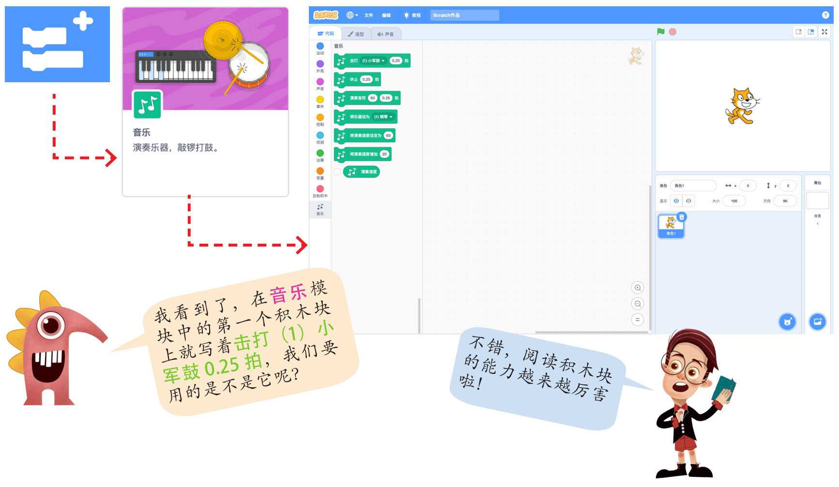Select the 侦测 (Sensing) block category
This screenshot has width=839, height=487.
pyautogui.click(x=320, y=138)
